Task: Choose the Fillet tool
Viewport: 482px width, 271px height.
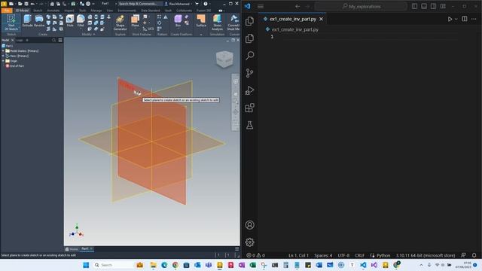Action: [x=81, y=21]
